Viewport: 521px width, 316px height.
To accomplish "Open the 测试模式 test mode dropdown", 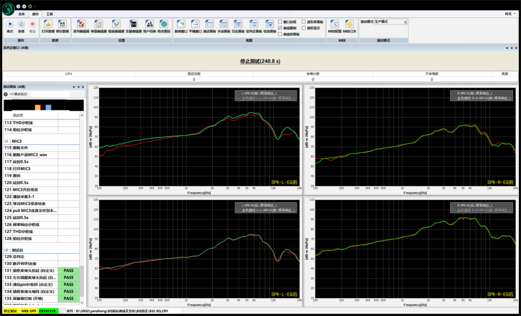I will (x=406, y=22).
